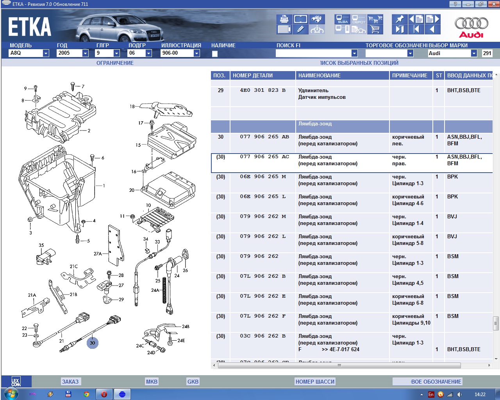Click НОМЕР ДЕТАЛИ column header
The image size is (500, 400).
click(263, 75)
